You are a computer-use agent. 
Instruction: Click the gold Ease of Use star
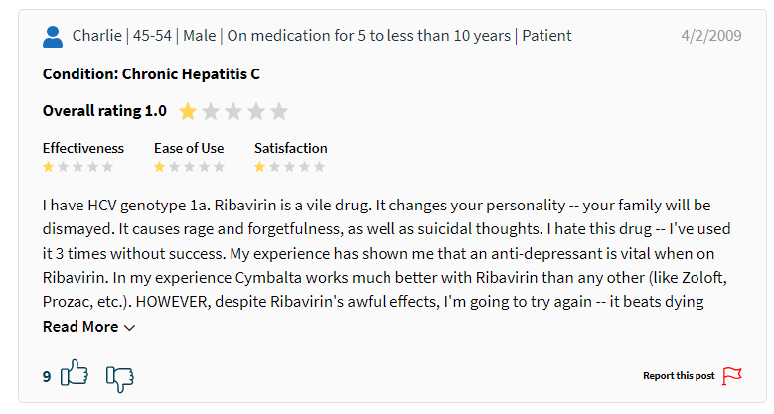pos(159,167)
